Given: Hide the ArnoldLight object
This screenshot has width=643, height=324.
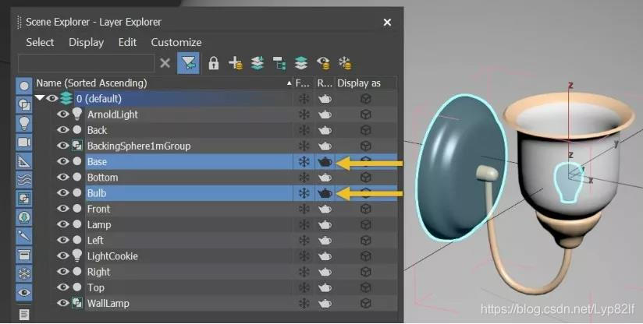Looking at the screenshot, I should [x=62, y=114].
